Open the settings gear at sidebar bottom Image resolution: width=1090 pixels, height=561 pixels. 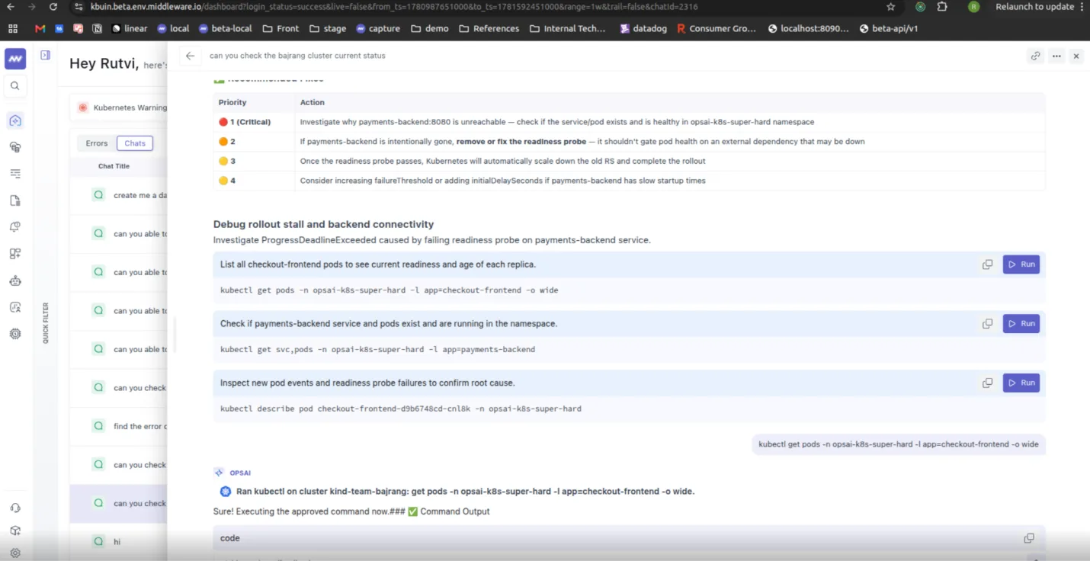15,553
